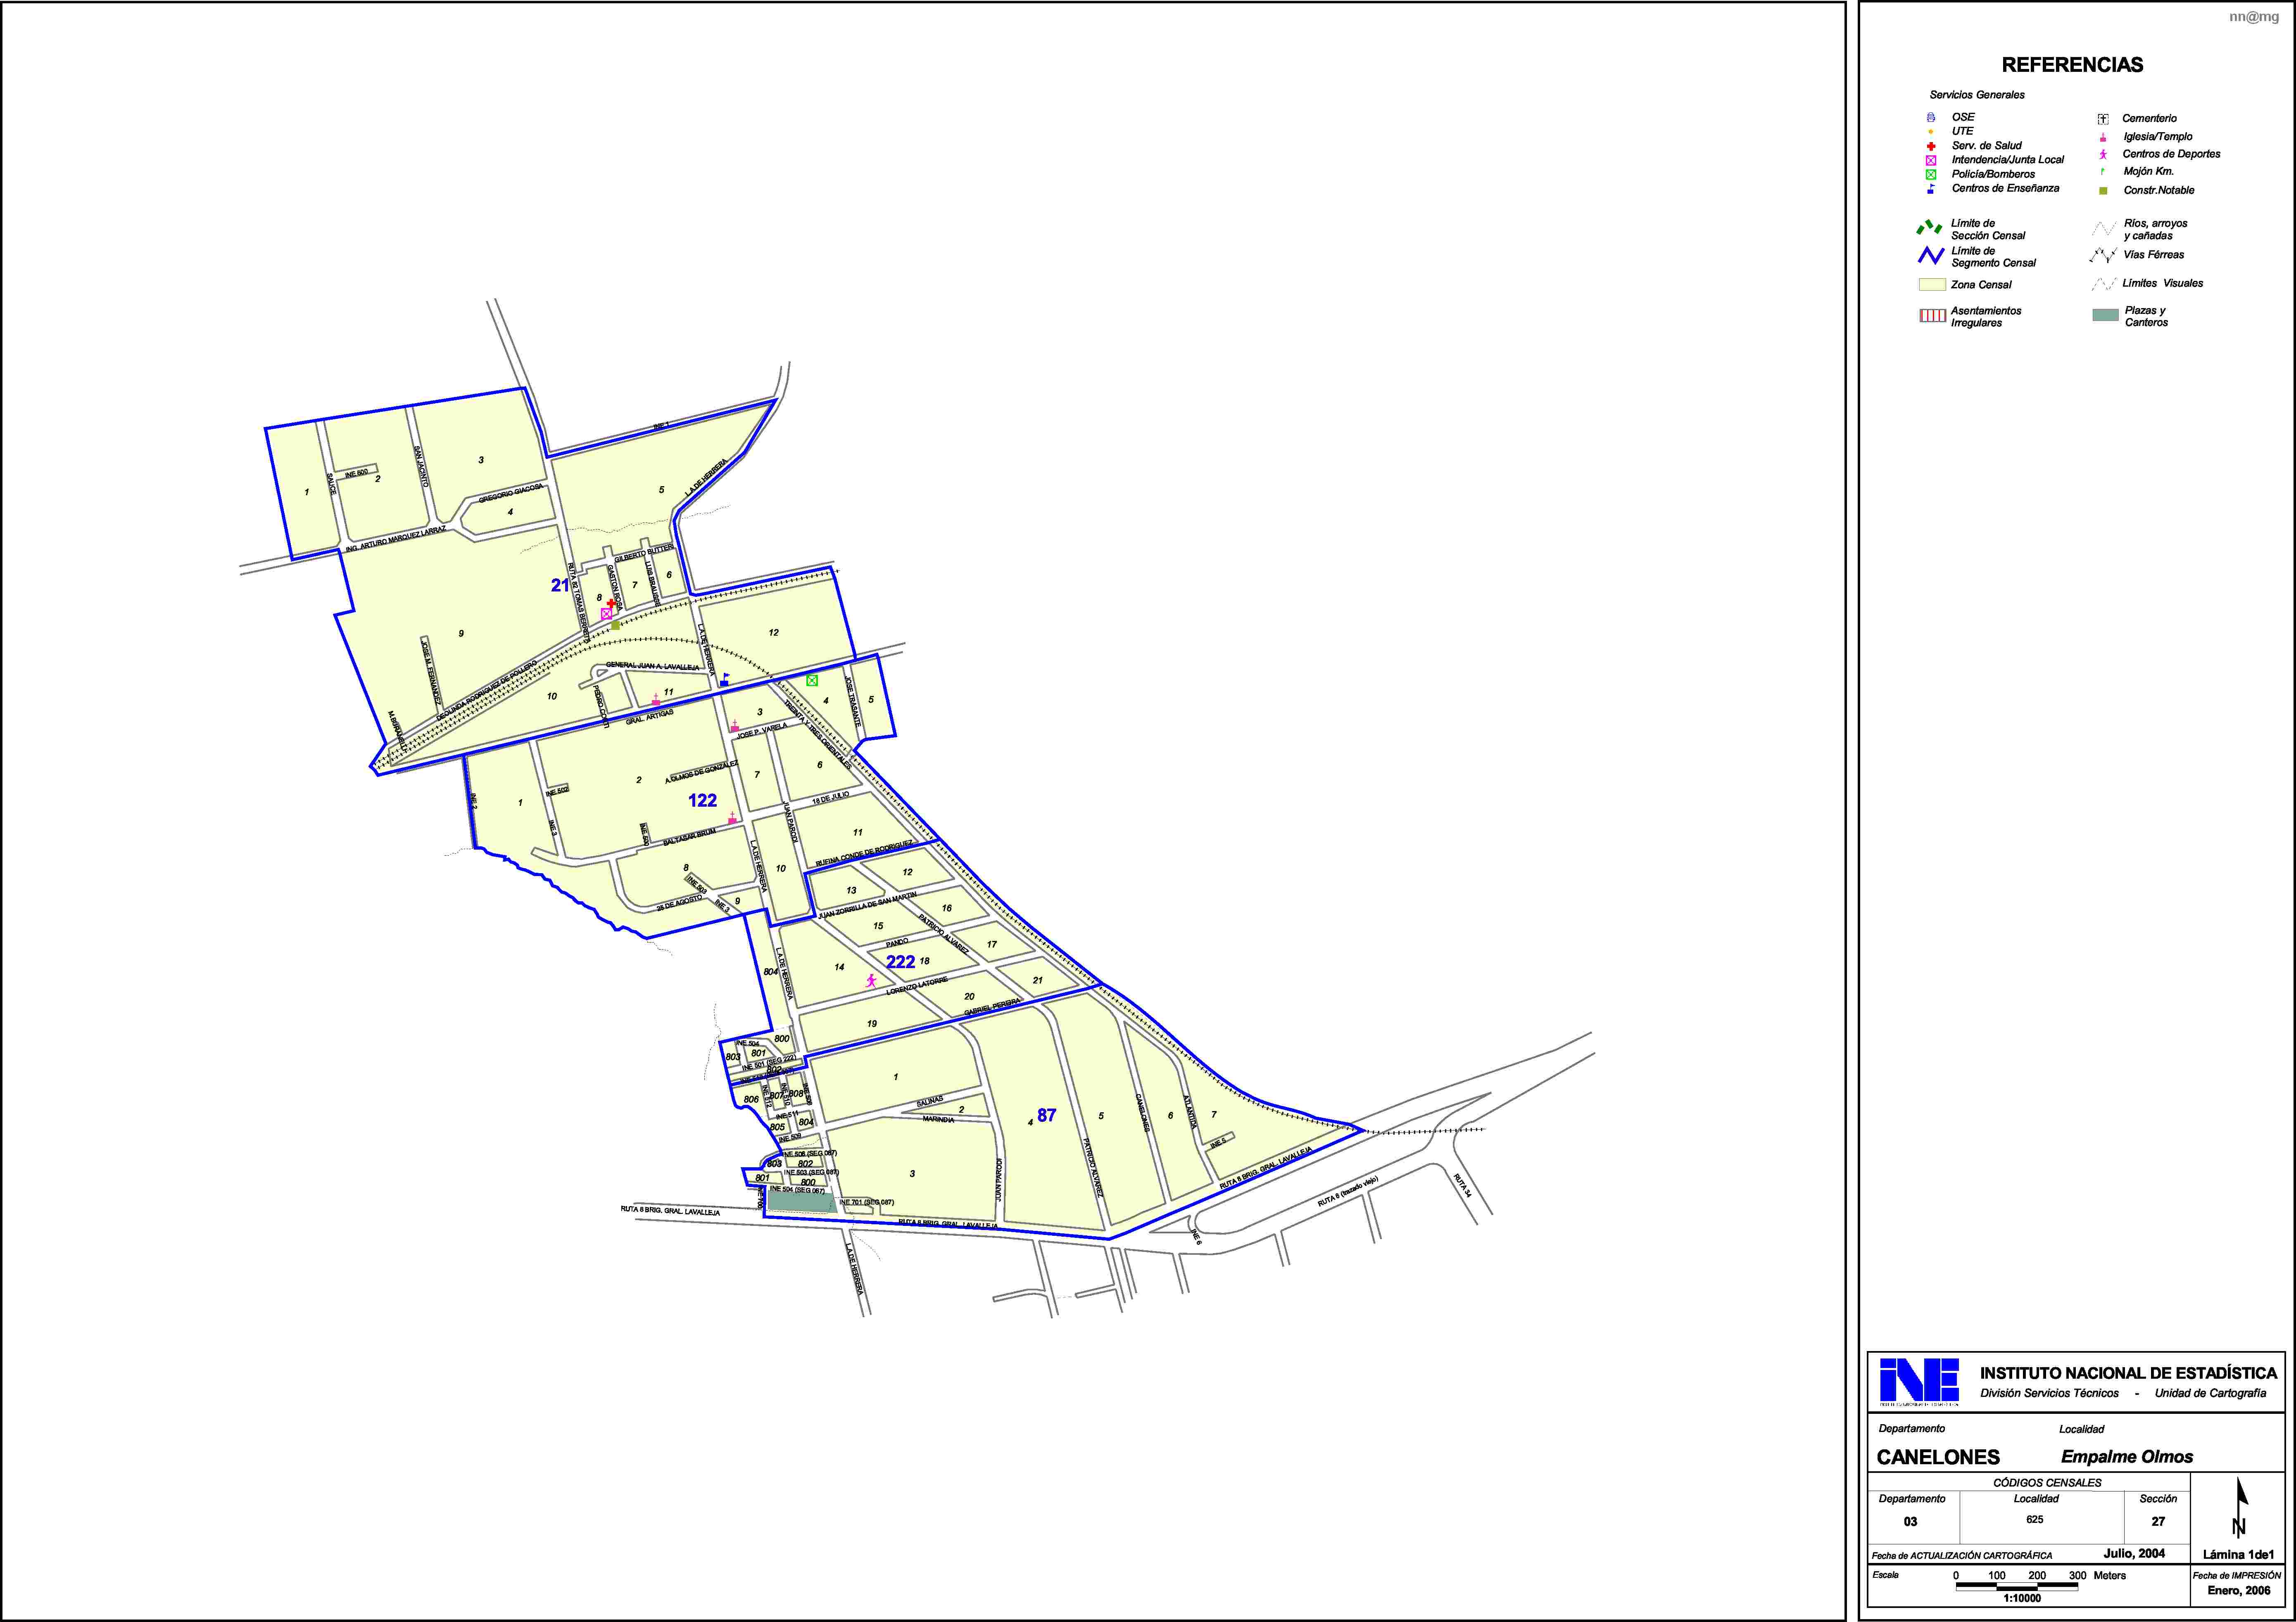Image resolution: width=2296 pixels, height=1622 pixels.
Task: Click the blue school flag marker on the map
Action: coord(725,679)
